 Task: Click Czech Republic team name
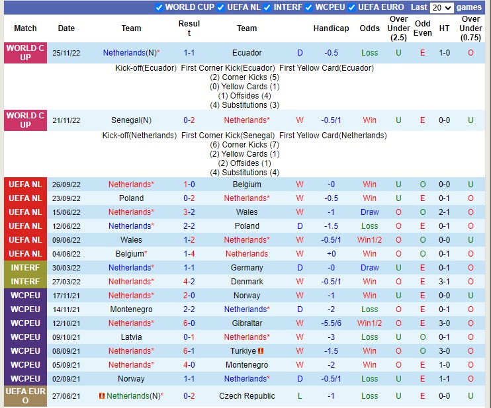pyautogui.click(x=247, y=396)
